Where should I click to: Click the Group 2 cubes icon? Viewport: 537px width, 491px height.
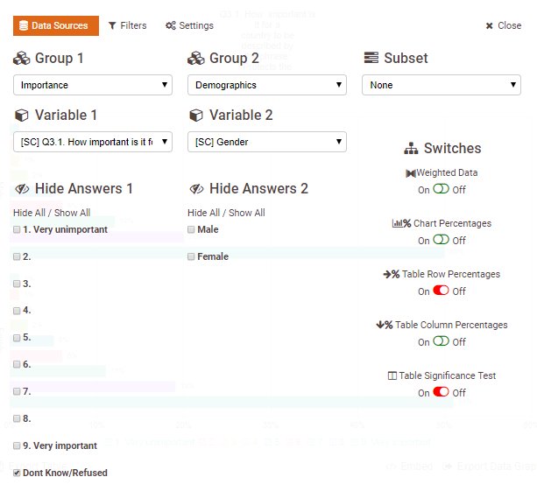196,59
